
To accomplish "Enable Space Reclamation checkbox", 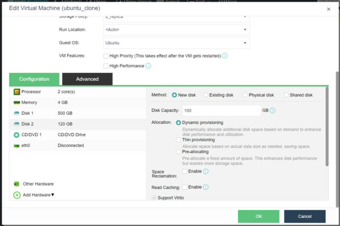I will (x=185, y=171).
